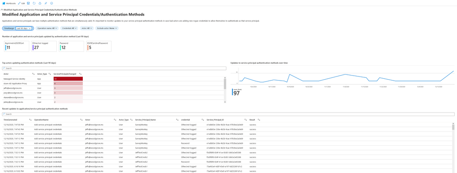Sort recent updates by Actor column icon
This screenshot has width=457, height=173.
click(115, 120)
